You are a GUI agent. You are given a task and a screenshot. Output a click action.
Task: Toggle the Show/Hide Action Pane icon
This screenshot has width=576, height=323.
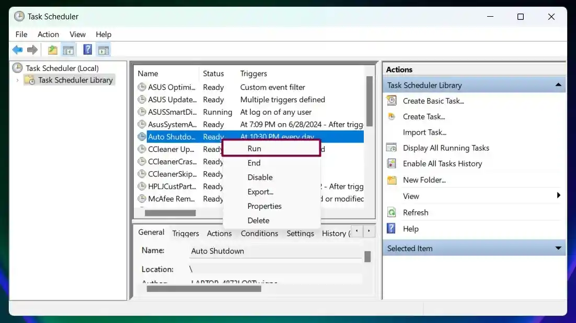103,50
